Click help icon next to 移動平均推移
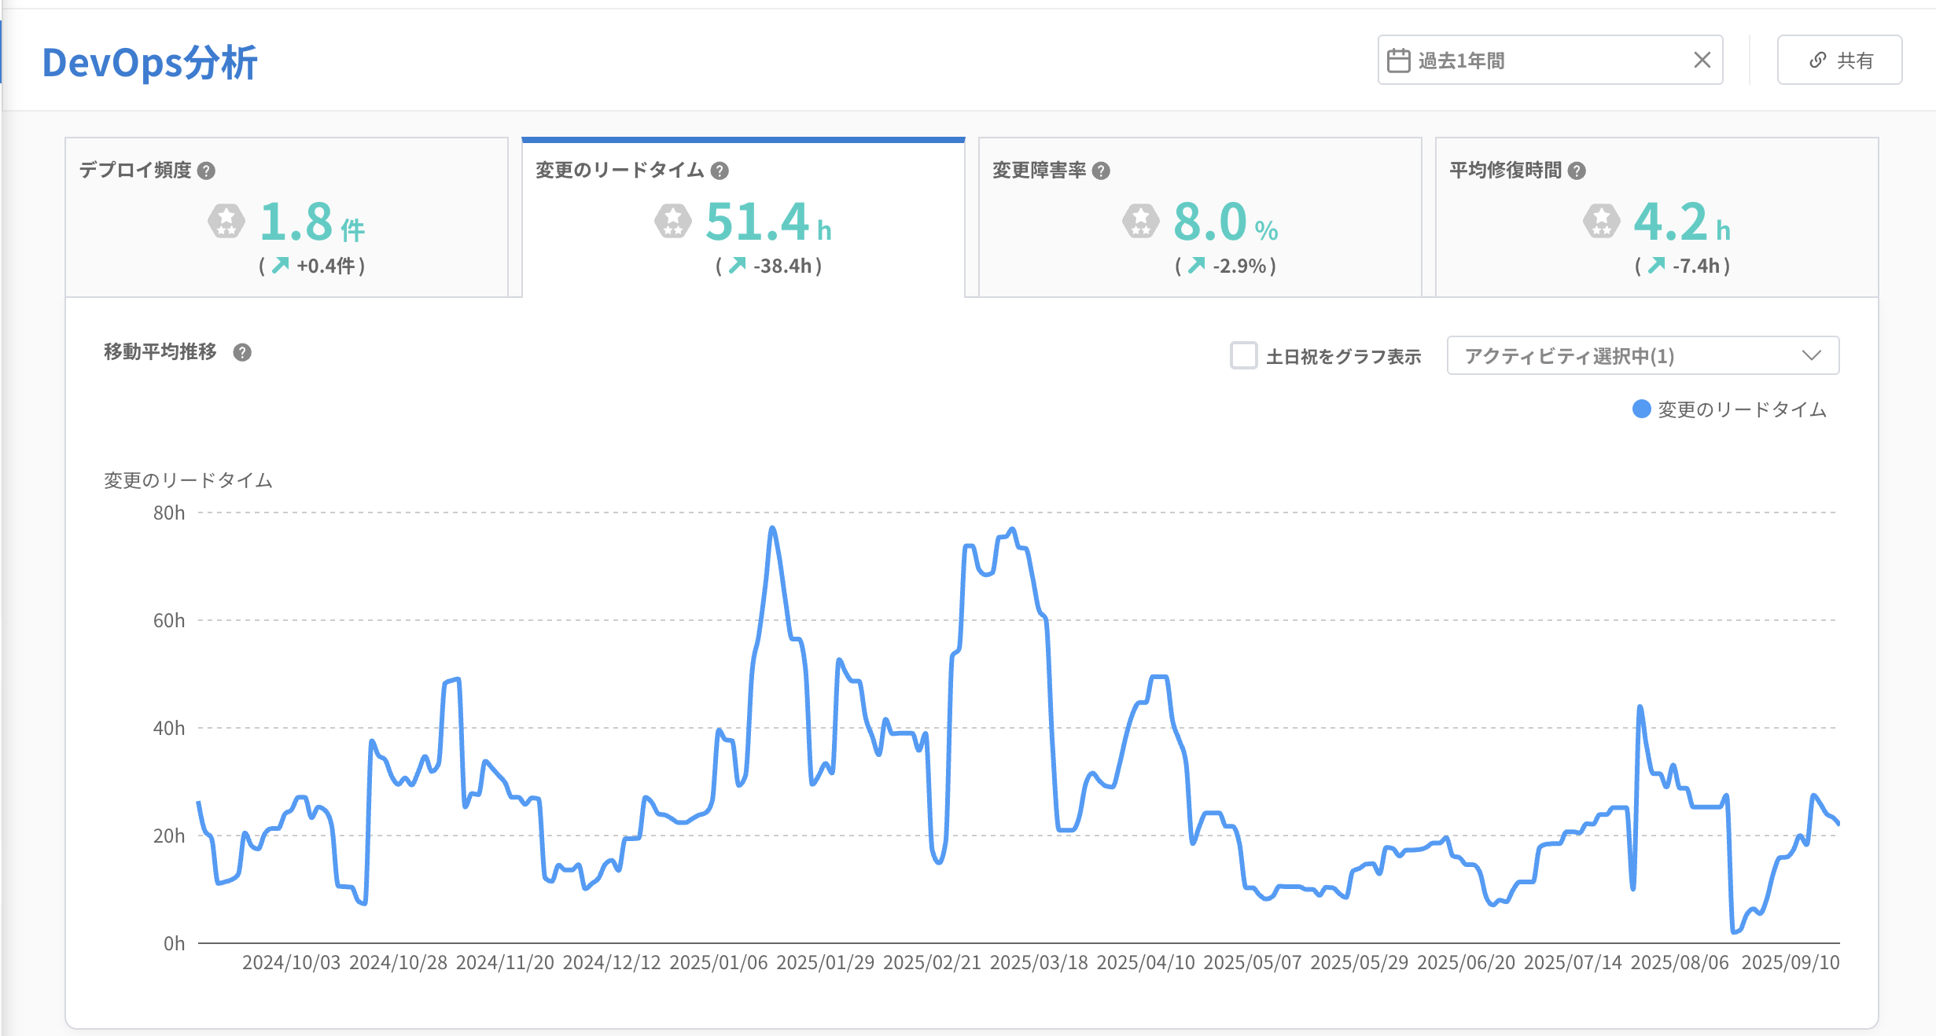This screenshot has height=1036, width=1936. [x=242, y=352]
